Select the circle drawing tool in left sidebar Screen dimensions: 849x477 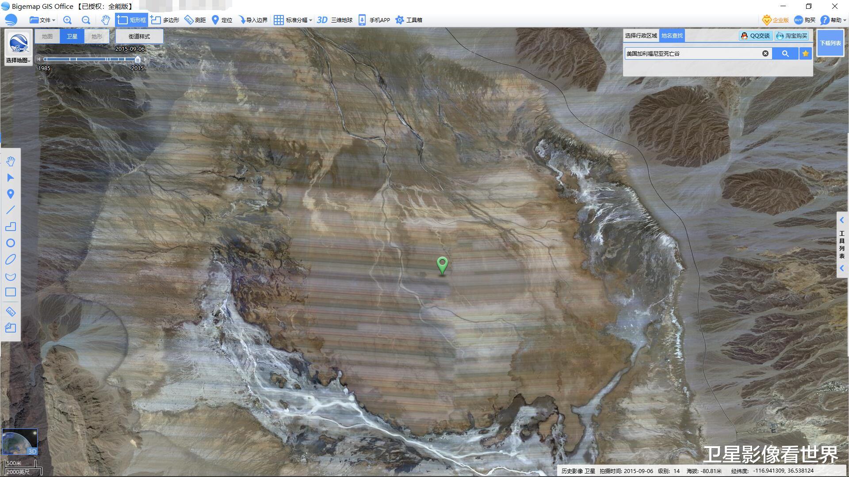(x=11, y=243)
